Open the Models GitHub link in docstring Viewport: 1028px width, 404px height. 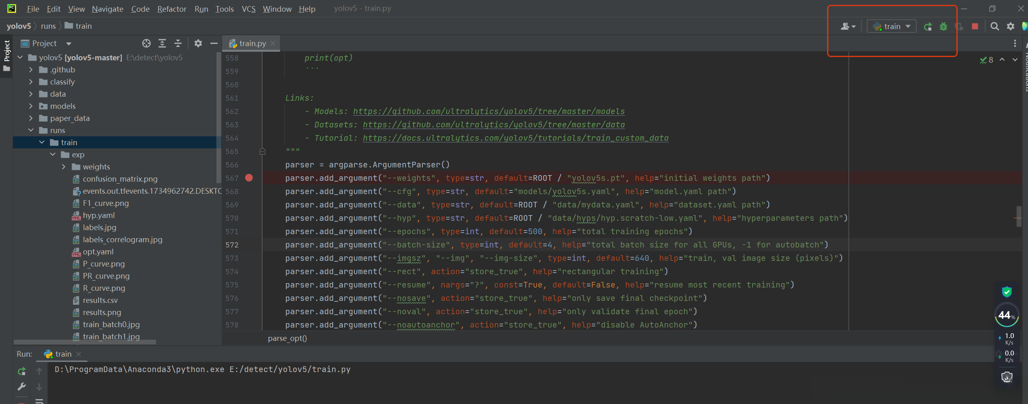coord(489,111)
